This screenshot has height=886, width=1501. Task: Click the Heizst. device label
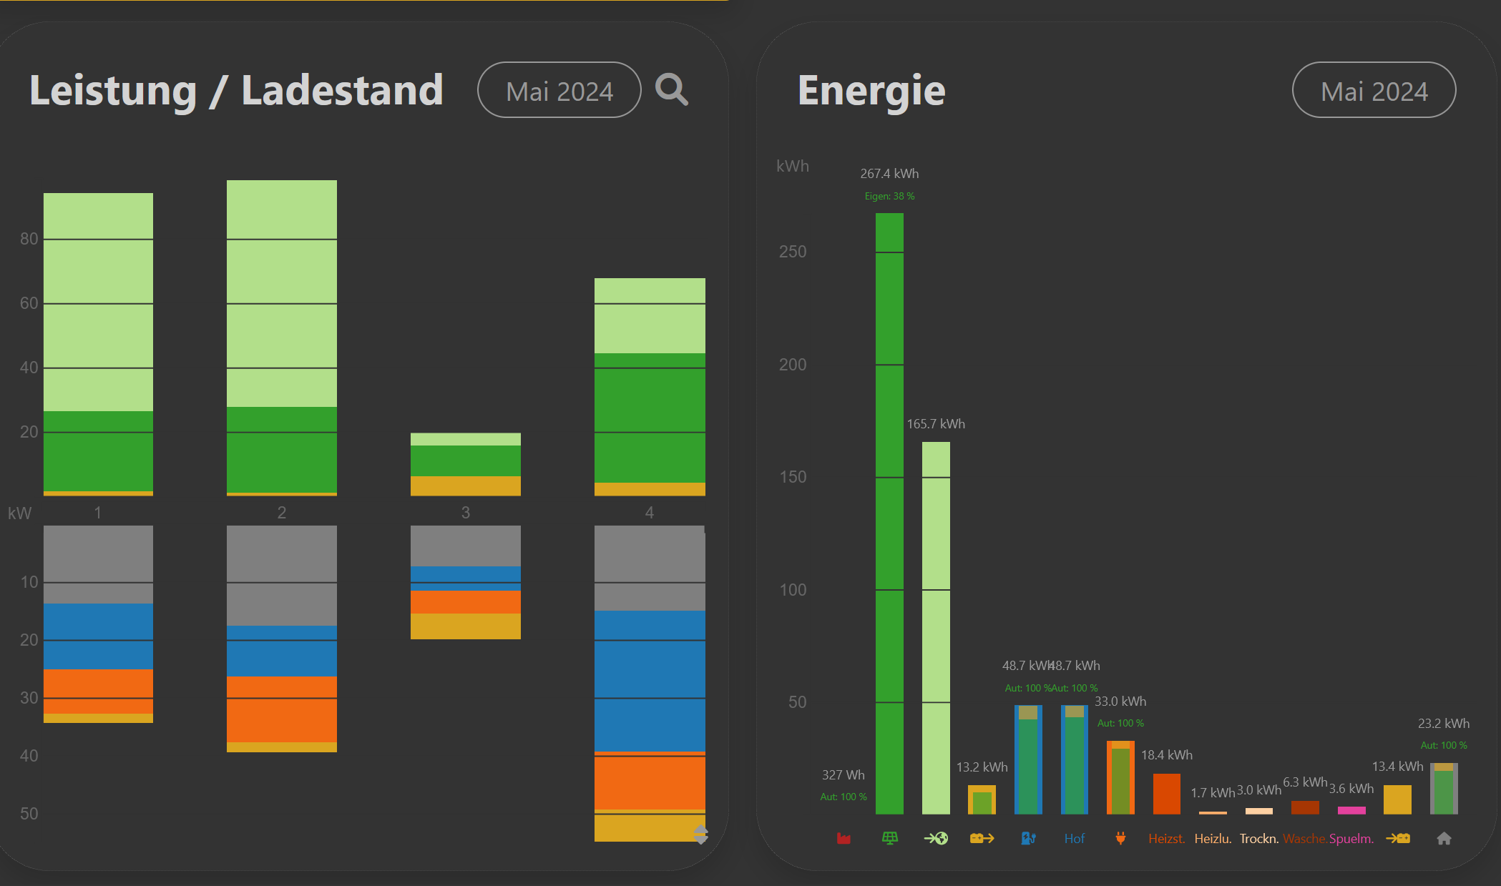pyautogui.click(x=1166, y=839)
